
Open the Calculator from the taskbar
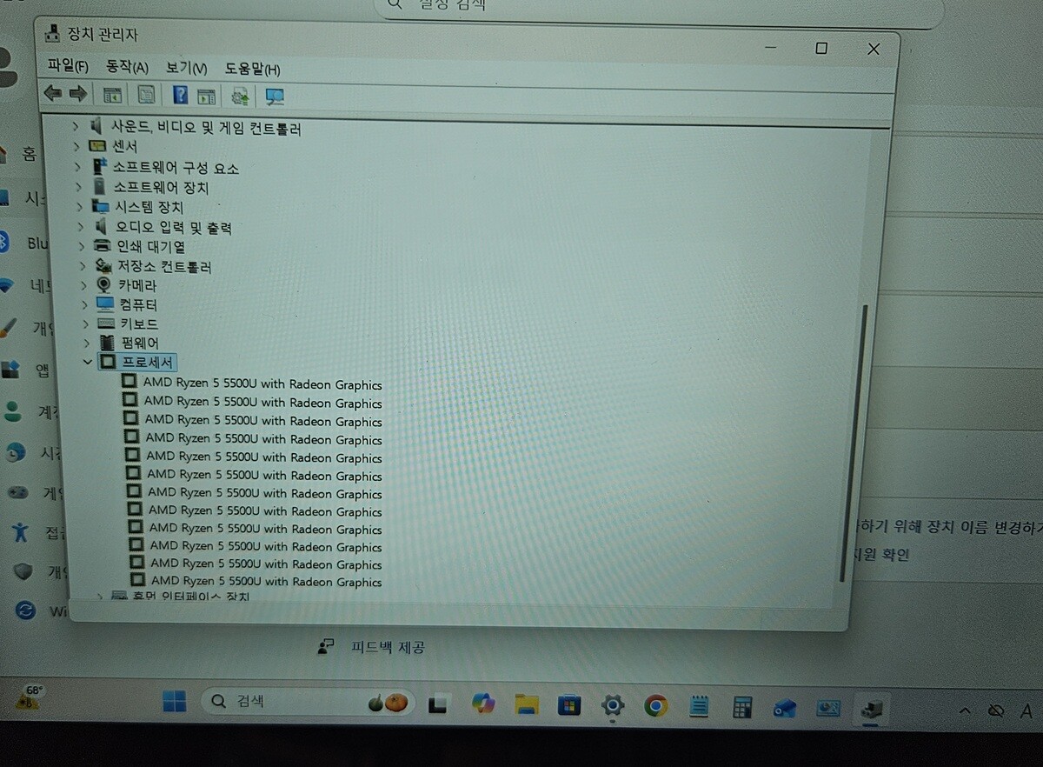[742, 707]
